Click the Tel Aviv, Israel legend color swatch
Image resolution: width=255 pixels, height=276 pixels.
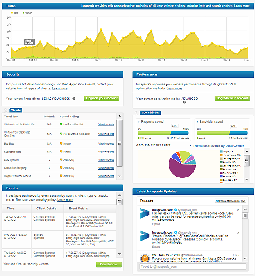(x=221, y=173)
